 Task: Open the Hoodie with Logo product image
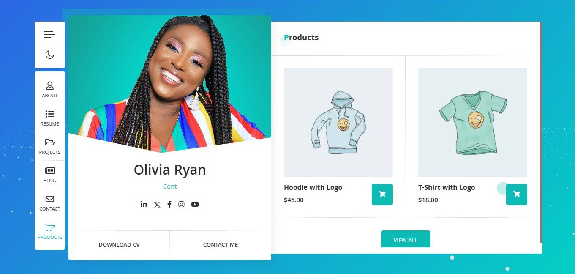(x=338, y=123)
